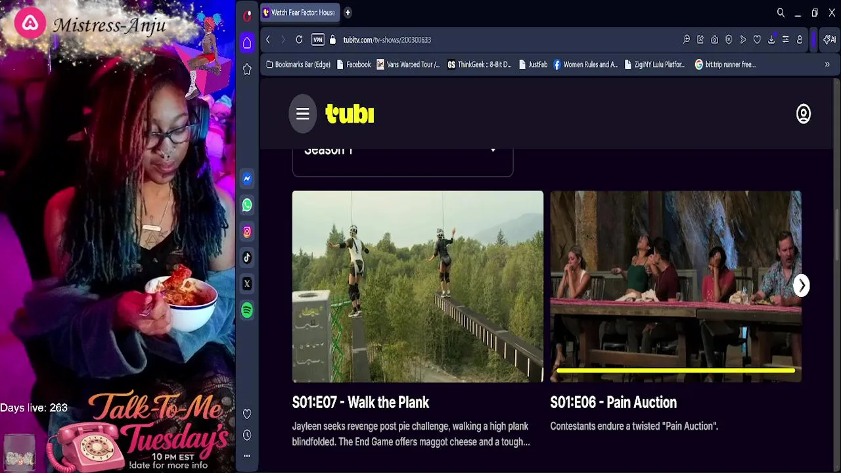841x473 pixels.
Task: Open Opera sidebar home start page
Action: [247, 43]
